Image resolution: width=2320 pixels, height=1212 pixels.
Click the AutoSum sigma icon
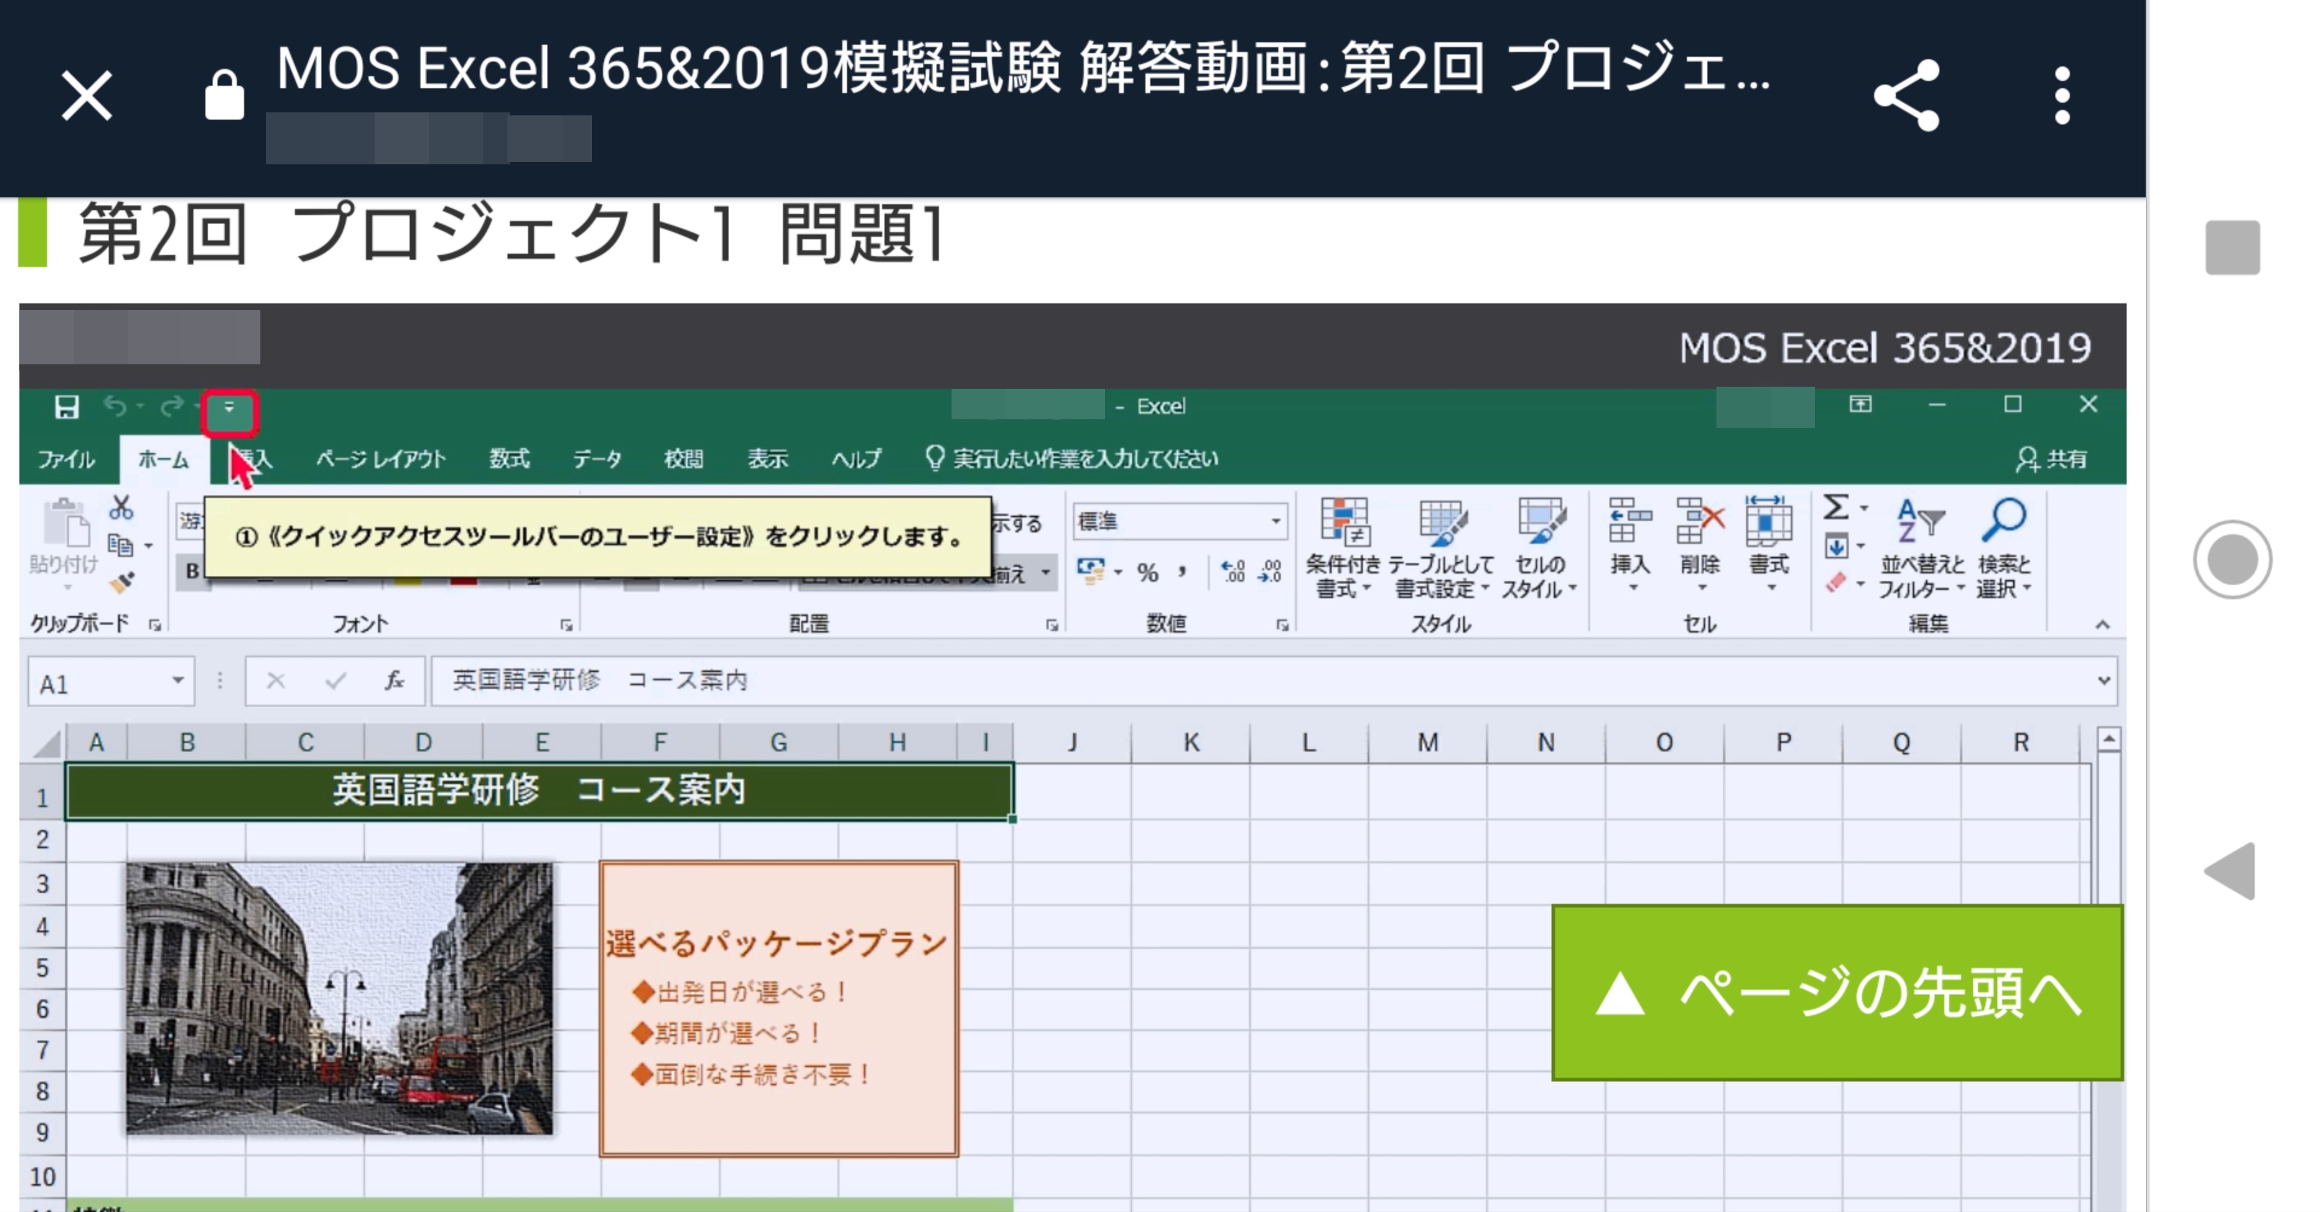tap(1837, 508)
